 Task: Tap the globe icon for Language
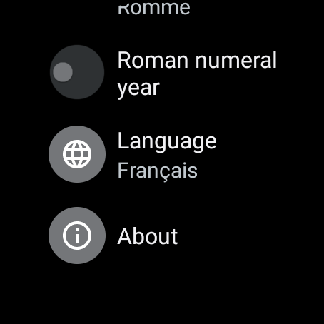[77, 154]
